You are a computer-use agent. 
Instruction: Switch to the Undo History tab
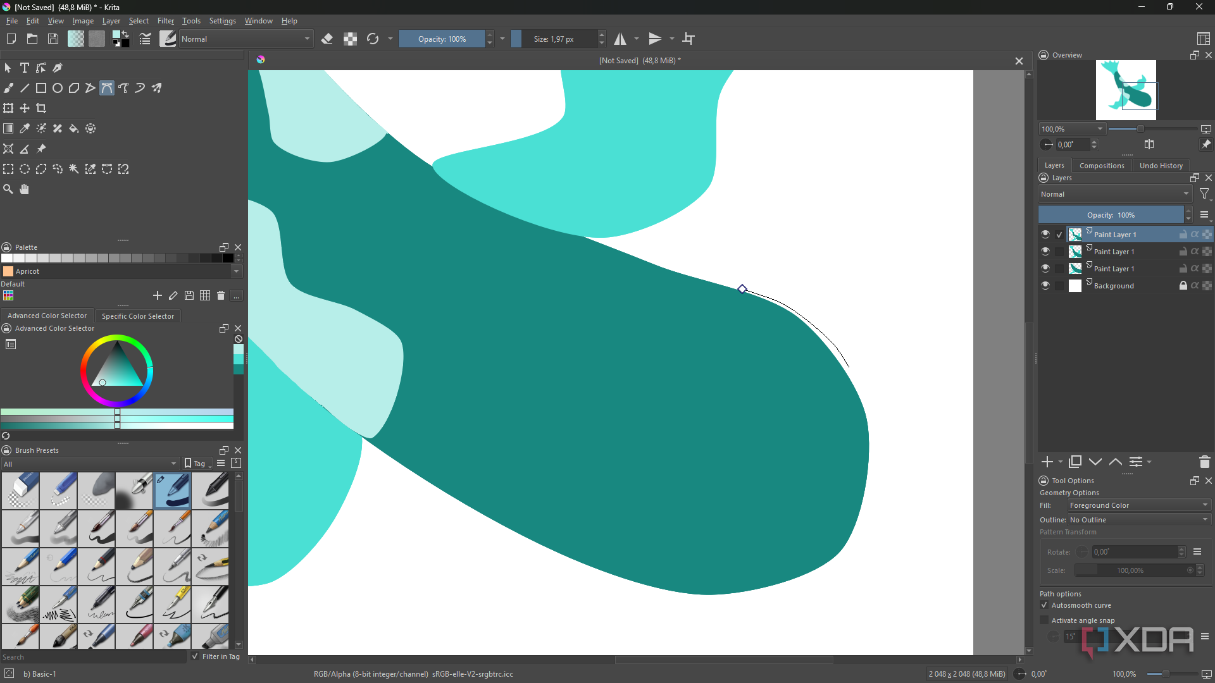click(x=1161, y=165)
